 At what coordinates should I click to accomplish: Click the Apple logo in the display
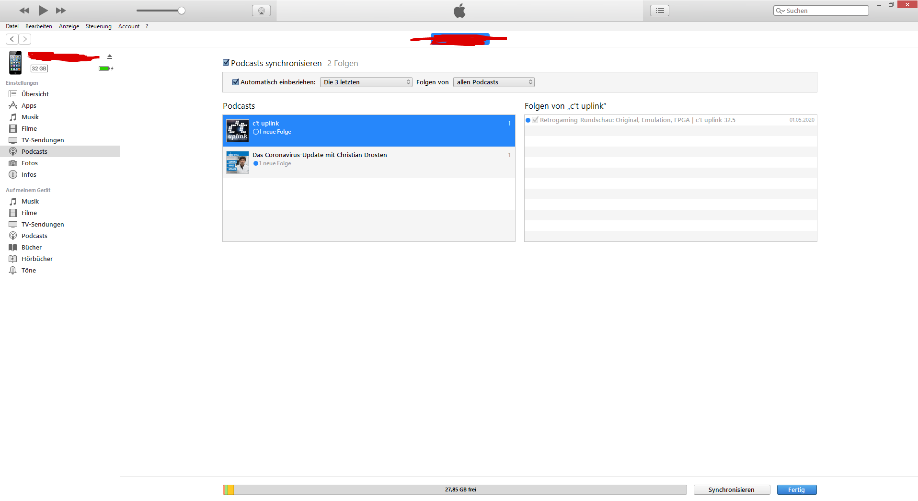click(x=459, y=11)
